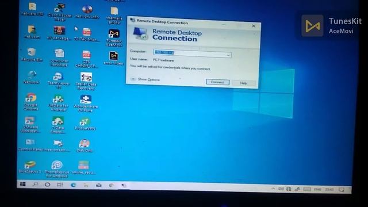Open the notification center icon
Image resolution: width=368 pixels, height=207 pixels.
click(x=342, y=190)
